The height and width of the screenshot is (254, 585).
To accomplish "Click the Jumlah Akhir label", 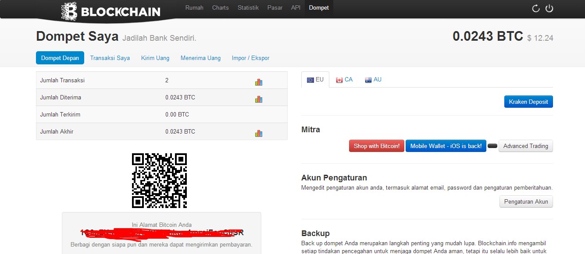I will 57,131.
